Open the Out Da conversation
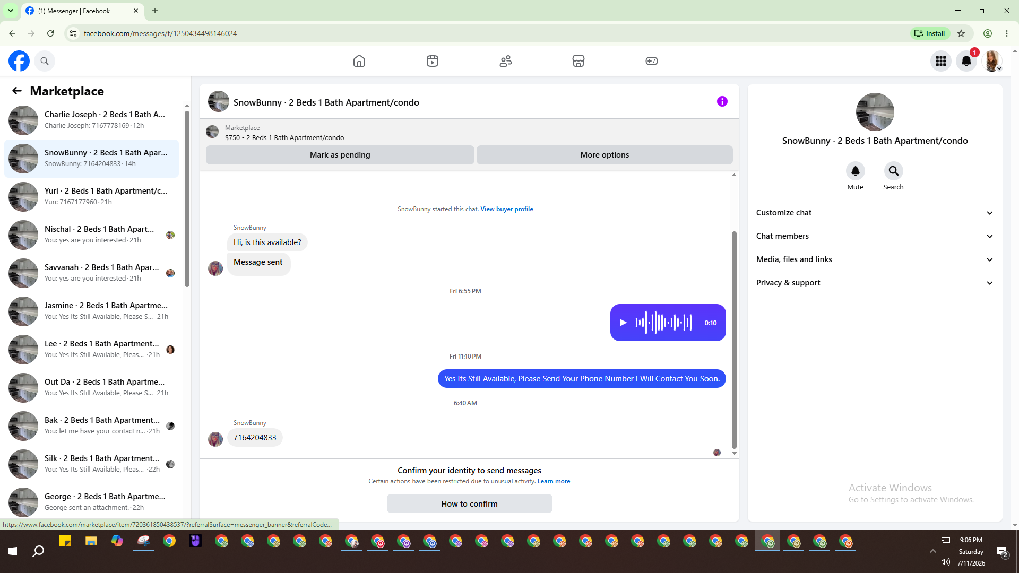 point(91,387)
